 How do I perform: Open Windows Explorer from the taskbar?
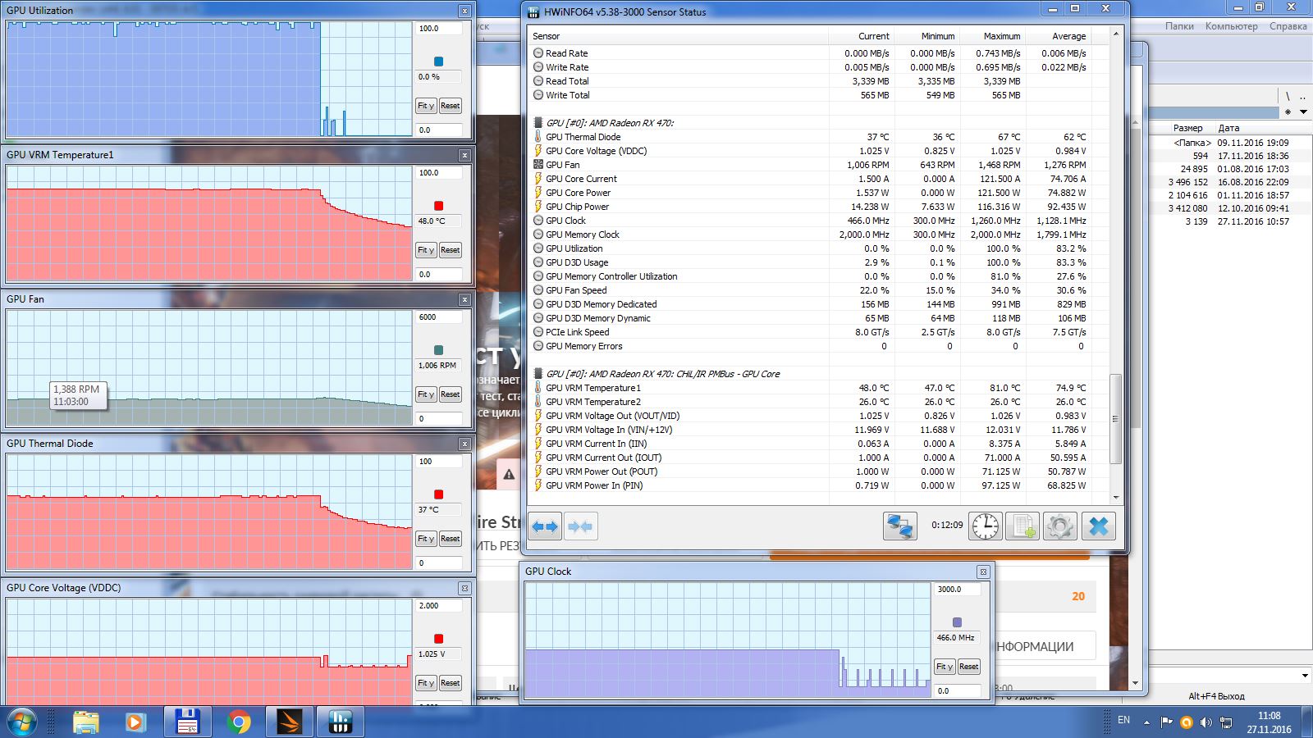tap(86, 722)
